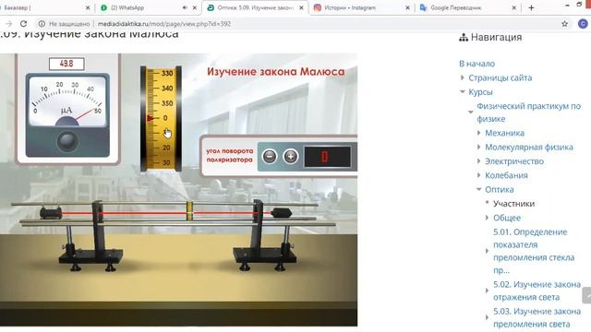This screenshot has width=591, height=332.
Task: Select Участники in navigation
Action: click(x=513, y=204)
